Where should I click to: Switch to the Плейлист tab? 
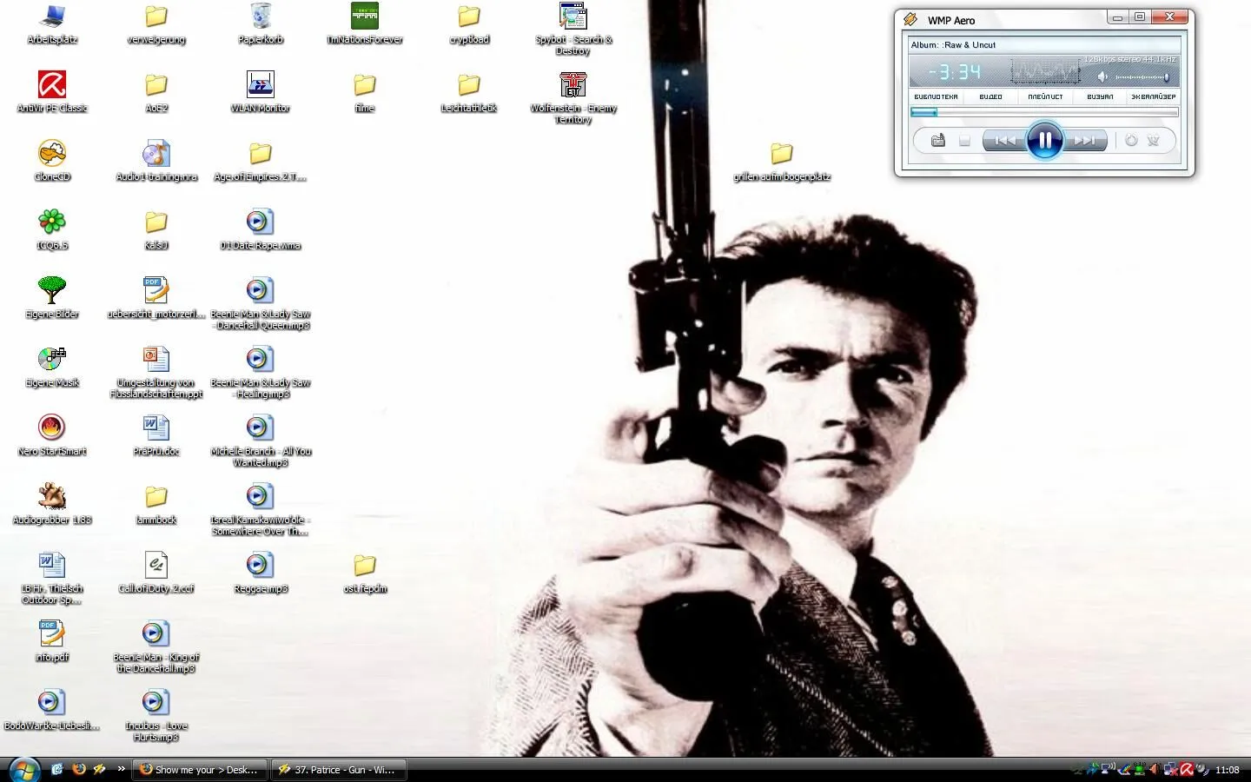click(x=1045, y=97)
